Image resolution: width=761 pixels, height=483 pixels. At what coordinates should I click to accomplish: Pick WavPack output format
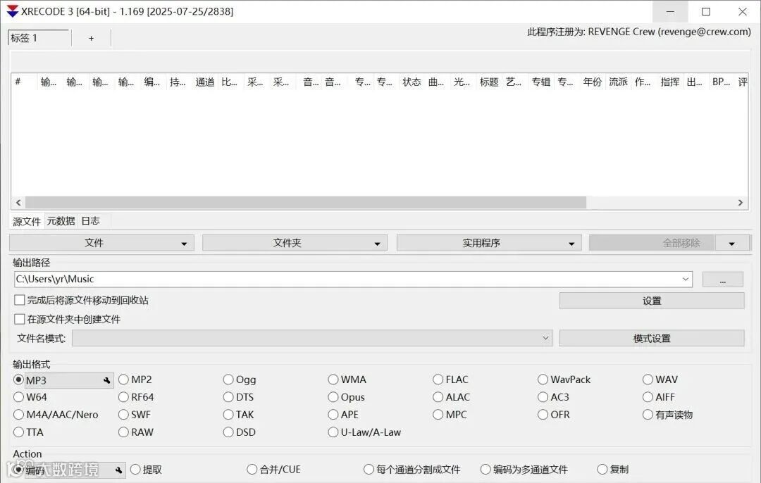tap(543, 379)
